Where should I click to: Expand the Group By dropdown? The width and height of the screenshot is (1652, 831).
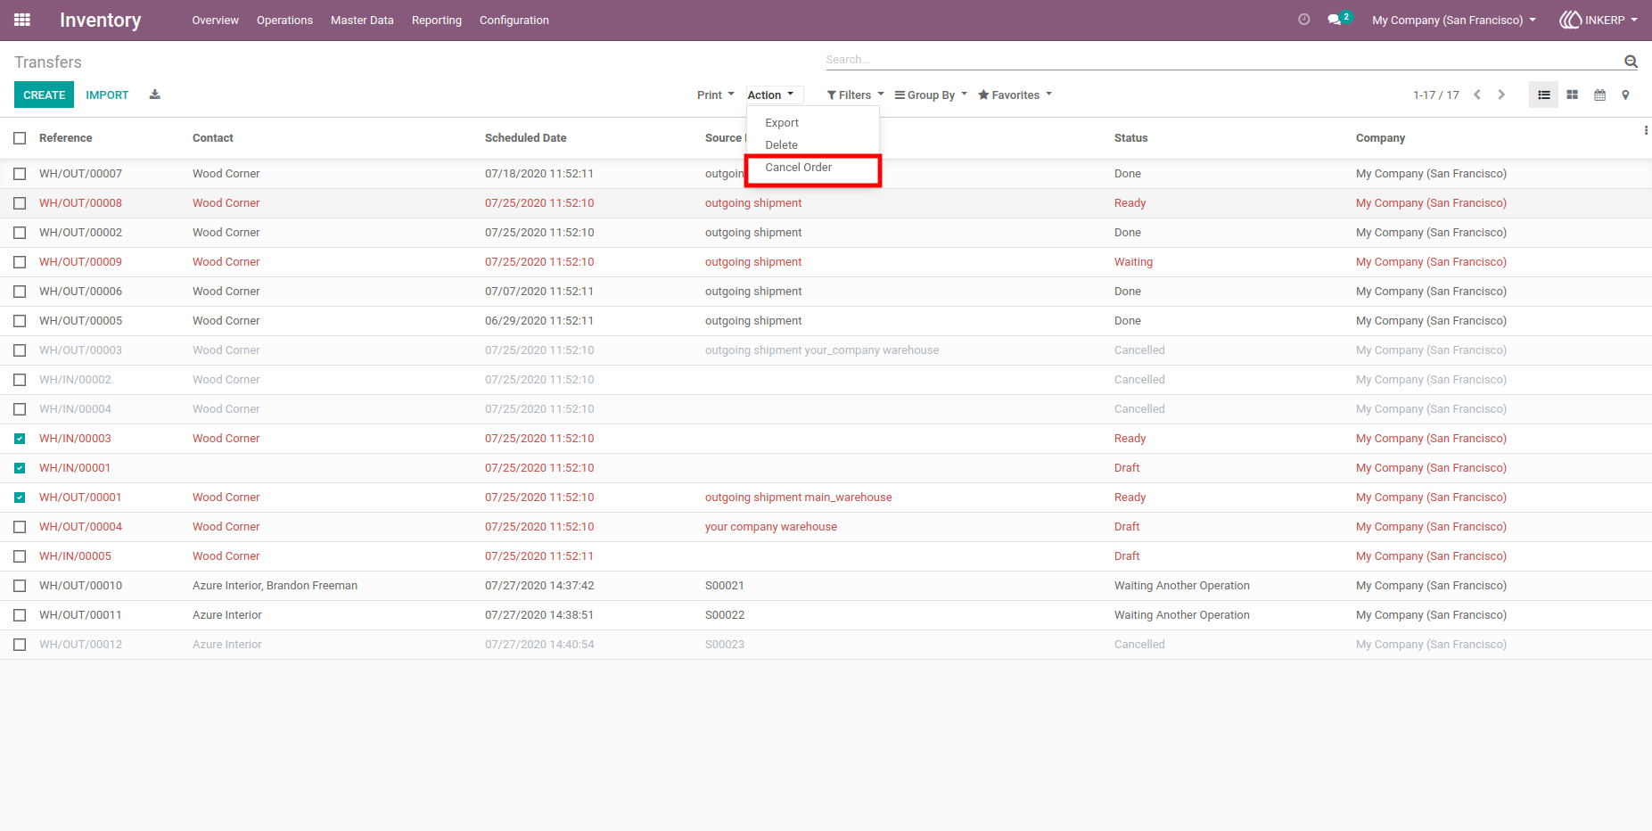[931, 95]
